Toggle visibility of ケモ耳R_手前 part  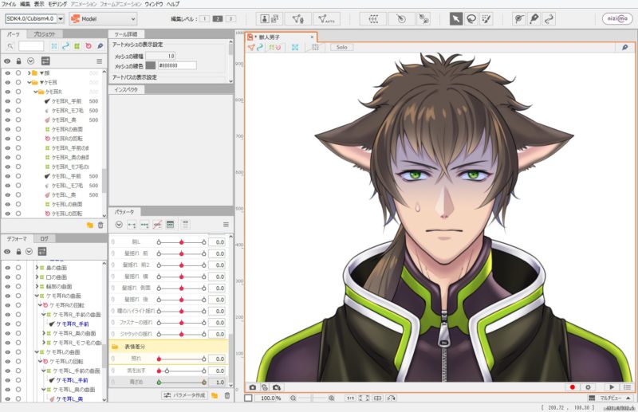point(7,101)
